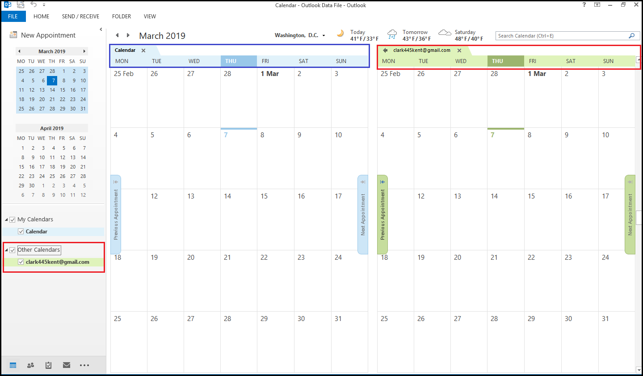Select April 15 in the mini calendar
This screenshot has width=643, height=376.
click(21, 167)
